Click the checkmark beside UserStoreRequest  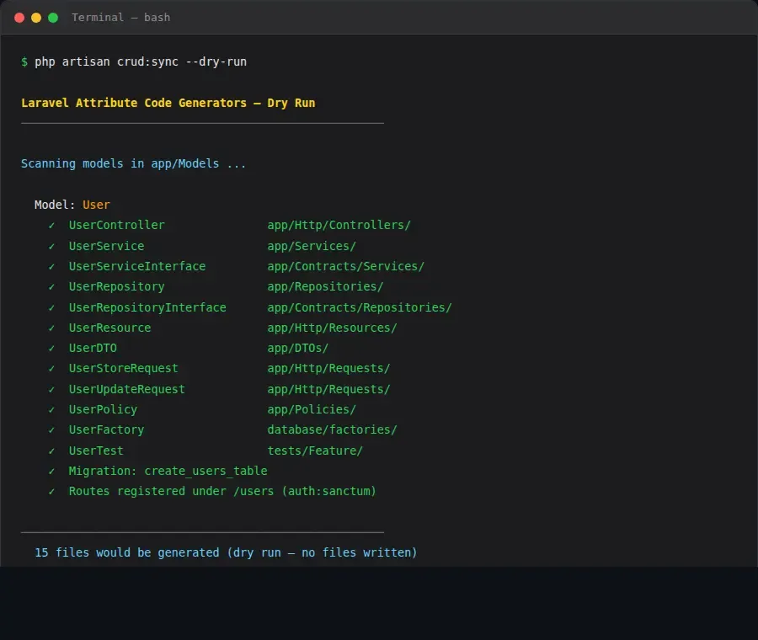coord(51,368)
